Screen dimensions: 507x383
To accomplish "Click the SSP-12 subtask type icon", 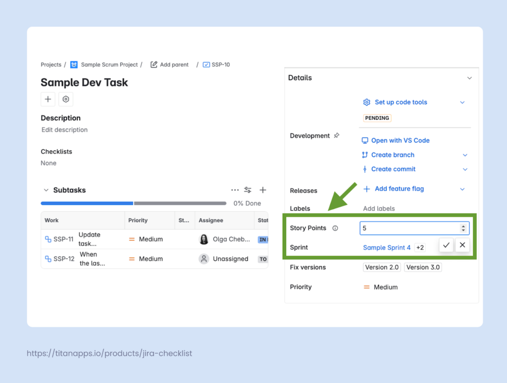I will (x=48, y=259).
